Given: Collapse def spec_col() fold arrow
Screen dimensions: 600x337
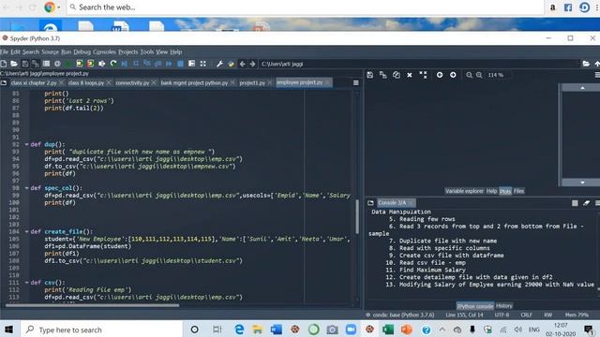Looking at the screenshot, I should pos(26,188).
